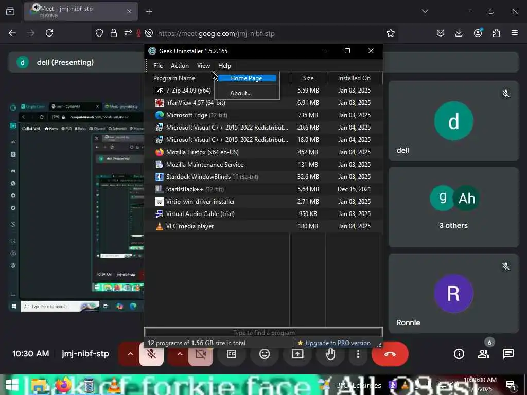The width and height of the screenshot is (527, 395).
Task: Open the View menu
Action: [x=203, y=66]
